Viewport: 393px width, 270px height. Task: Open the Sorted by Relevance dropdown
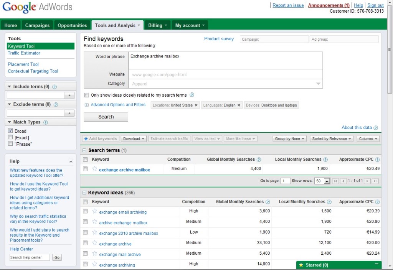[332, 139]
